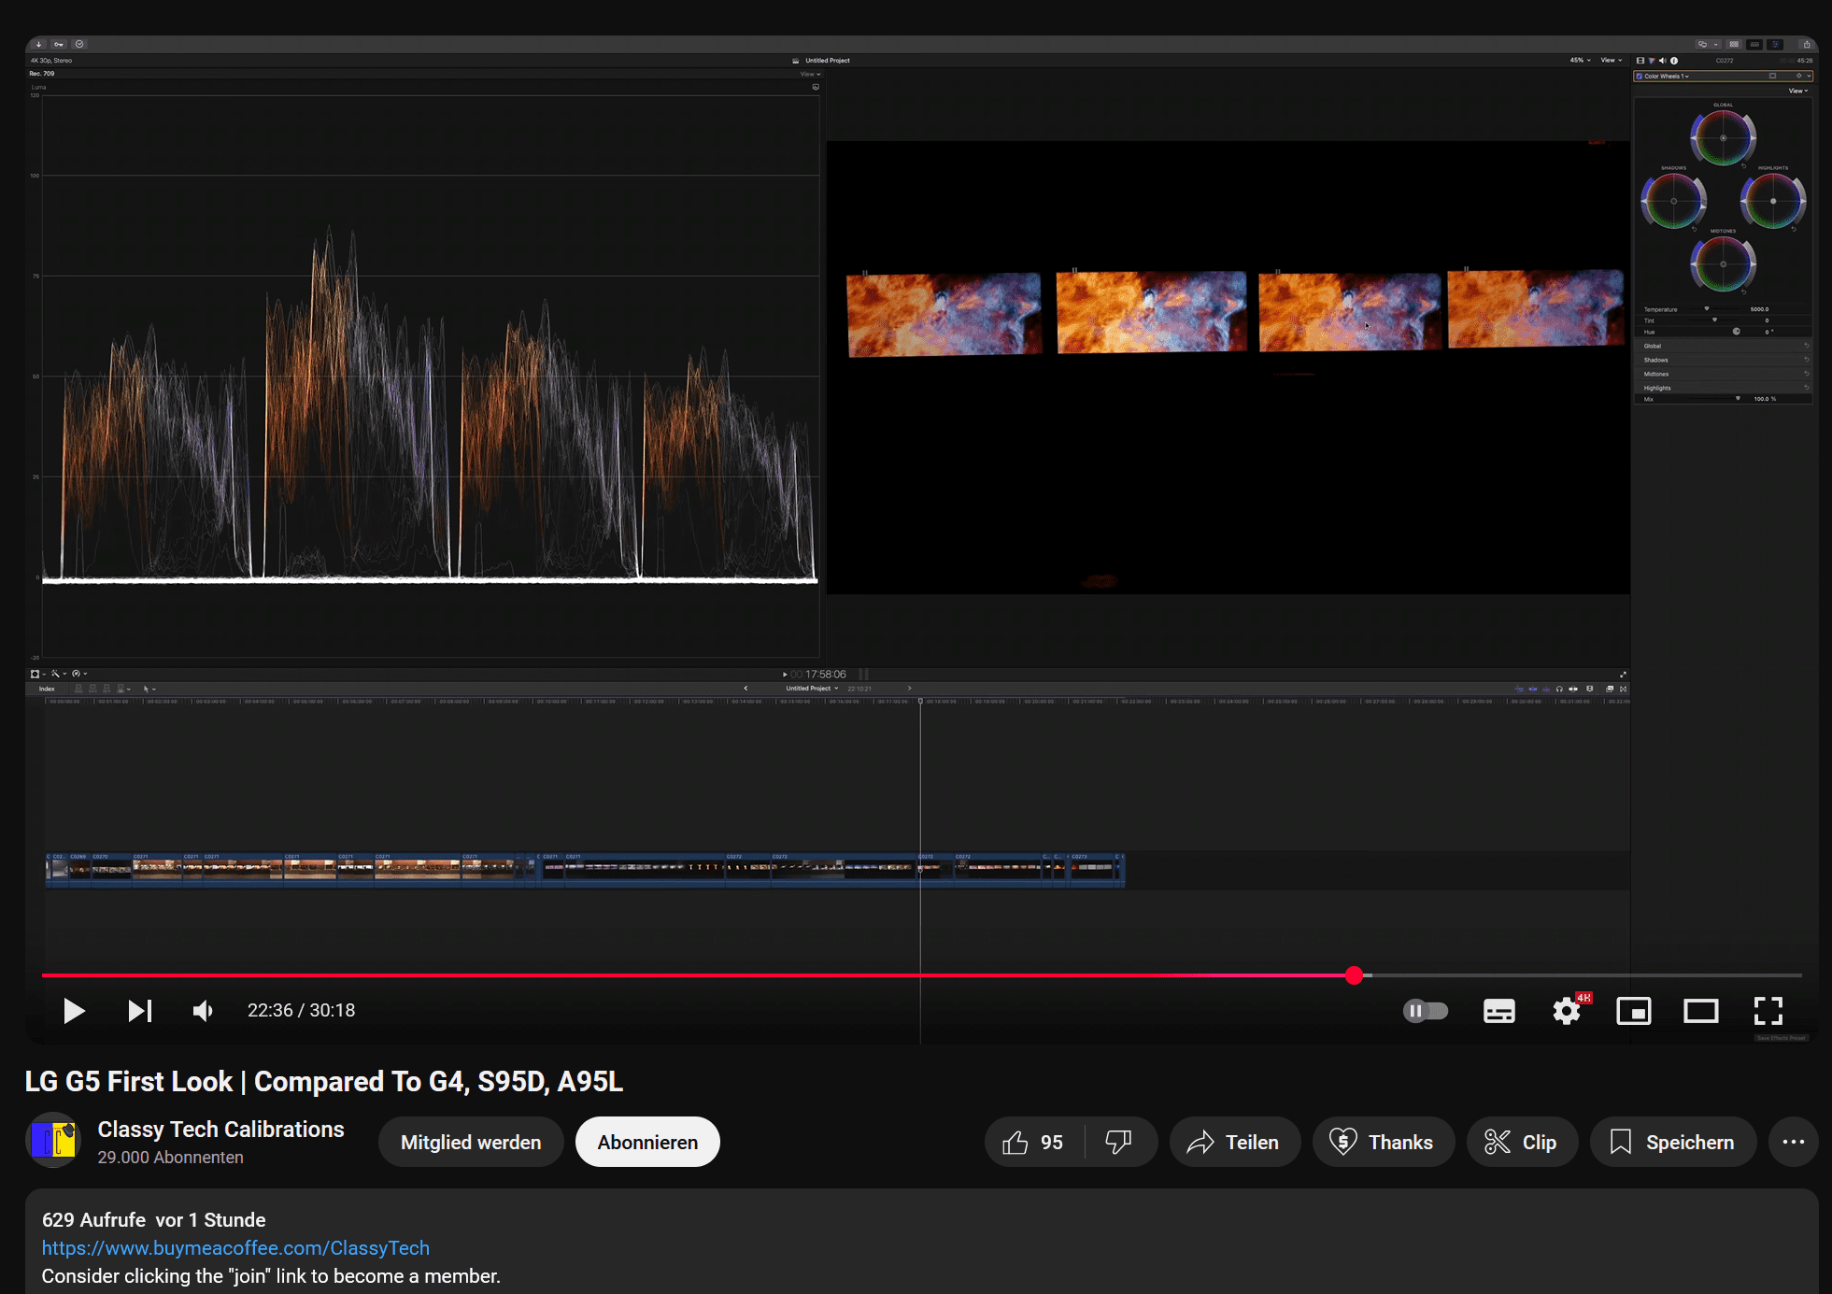Click the share export icon
The image size is (1832, 1294).
click(x=1807, y=44)
